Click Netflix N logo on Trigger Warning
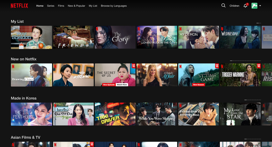The image size is (272, 147). [x=222, y=66]
